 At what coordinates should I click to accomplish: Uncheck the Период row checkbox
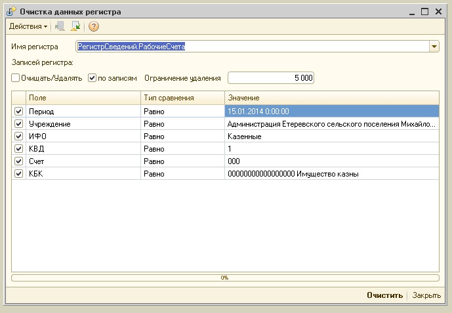pos(19,112)
